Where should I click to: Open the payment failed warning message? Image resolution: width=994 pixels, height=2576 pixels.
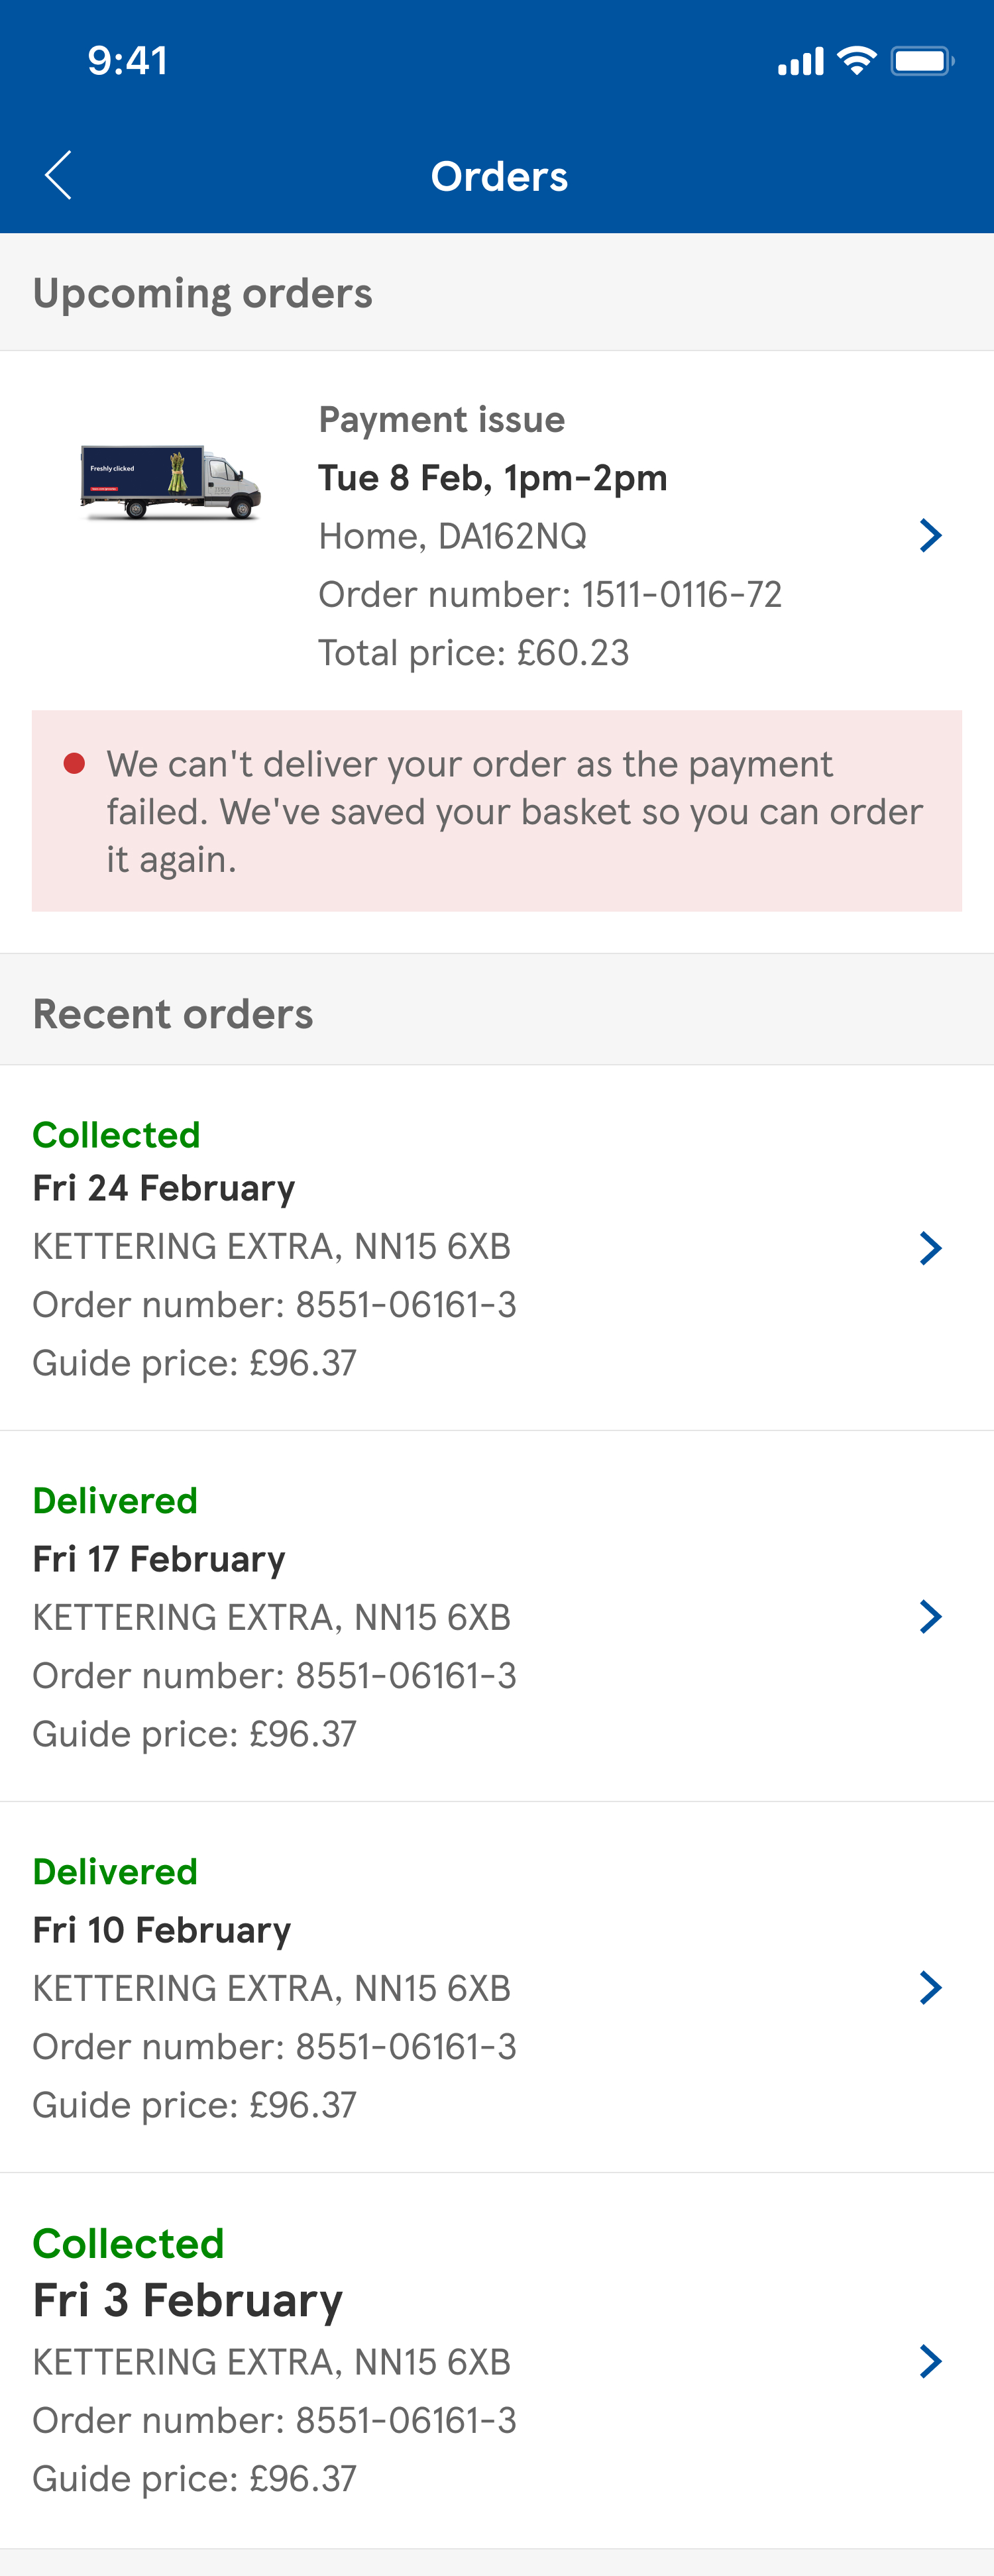point(514,811)
